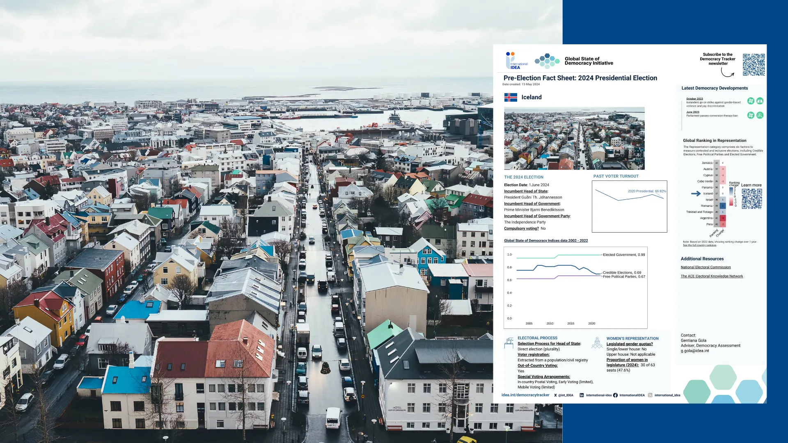Click the Learn more QR code
The image size is (788, 443).
751,199
